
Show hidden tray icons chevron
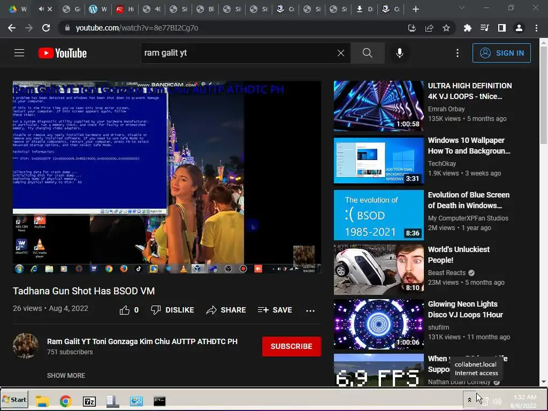coord(469,399)
